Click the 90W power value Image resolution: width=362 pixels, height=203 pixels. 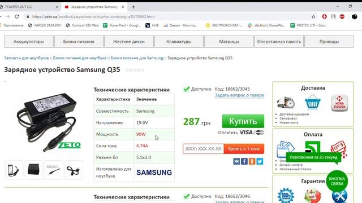(141, 134)
